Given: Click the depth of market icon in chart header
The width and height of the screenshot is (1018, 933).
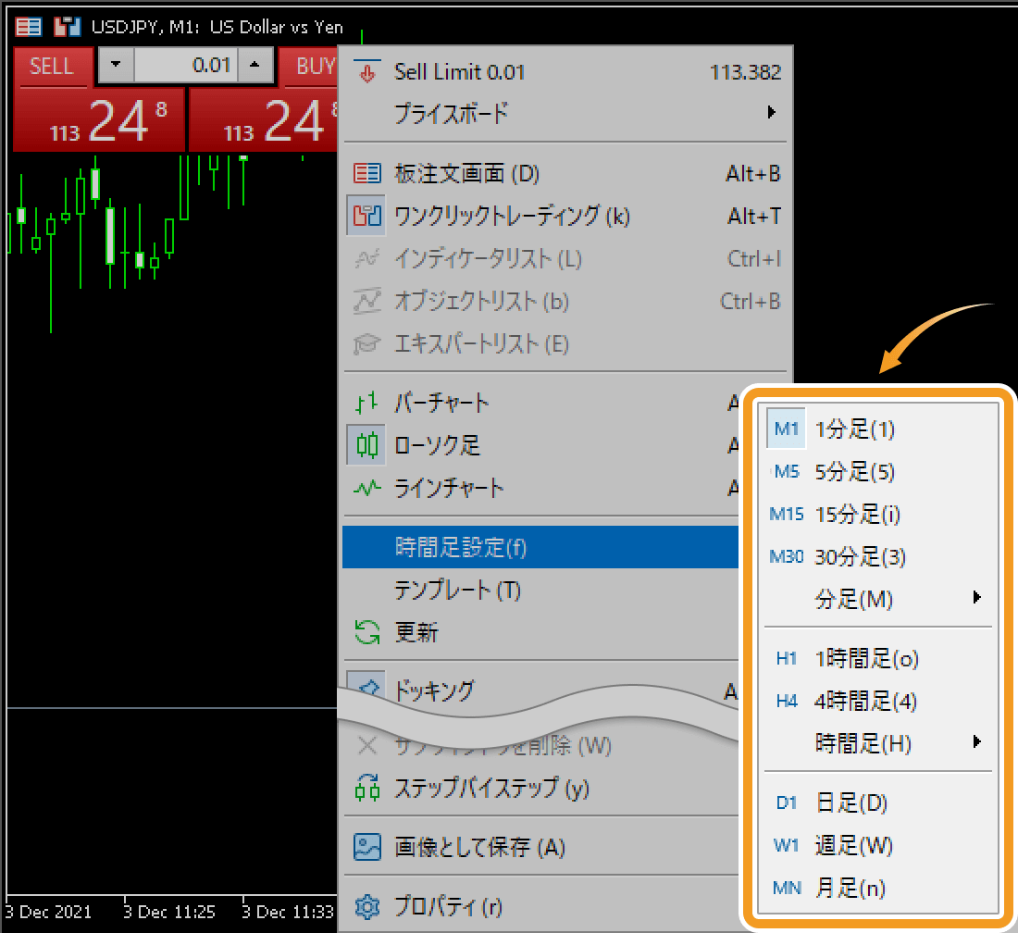Looking at the screenshot, I should pos(29,27).
